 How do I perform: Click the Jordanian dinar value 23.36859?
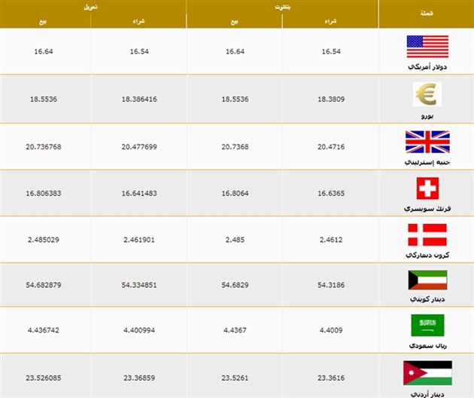139,379
